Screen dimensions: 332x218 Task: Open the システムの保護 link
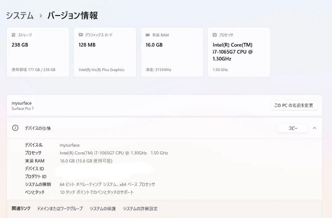coord(102,208)
